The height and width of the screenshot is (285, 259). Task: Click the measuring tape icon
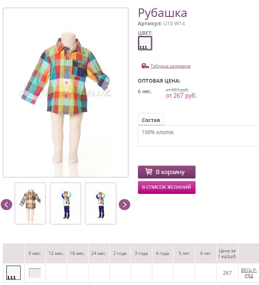(x=145, y=66)
